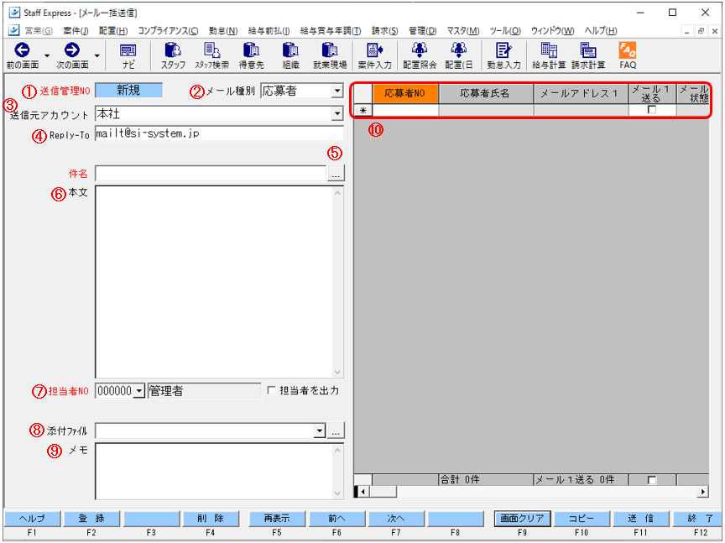Click the 削除 F4 button
725x543 pixels.
click(x=211, y=519)
